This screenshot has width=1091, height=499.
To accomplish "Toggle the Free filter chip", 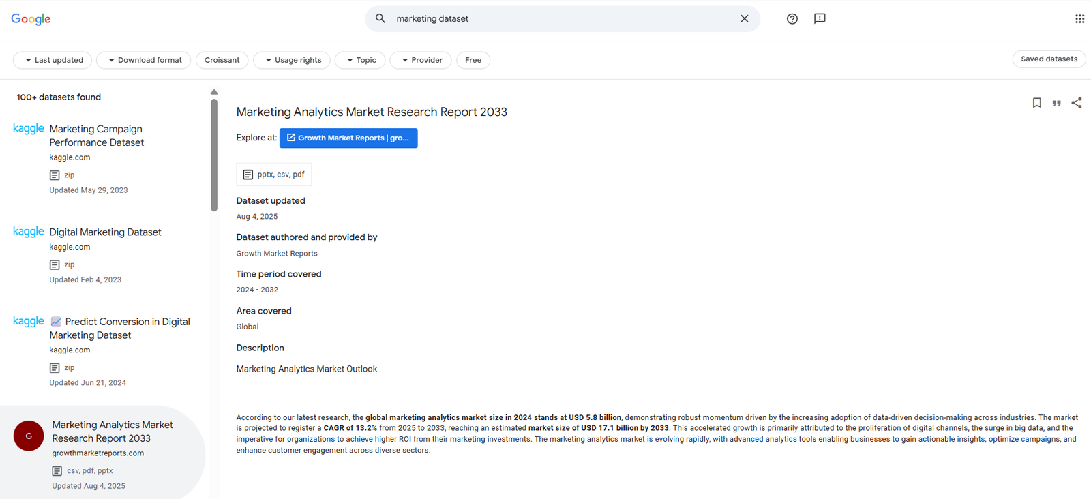I will 473,60.
